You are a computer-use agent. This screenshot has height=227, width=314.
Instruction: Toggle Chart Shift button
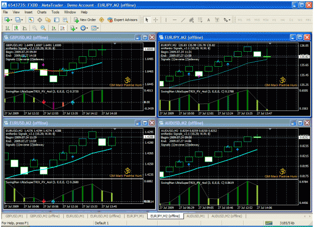(62, 28)
